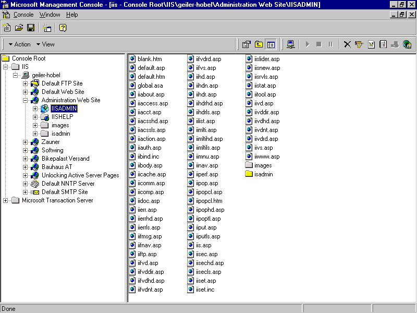Click the globe icon at the toolbar end
The width and height of the screenshot is (417, 313).
[x=407, y=44]
